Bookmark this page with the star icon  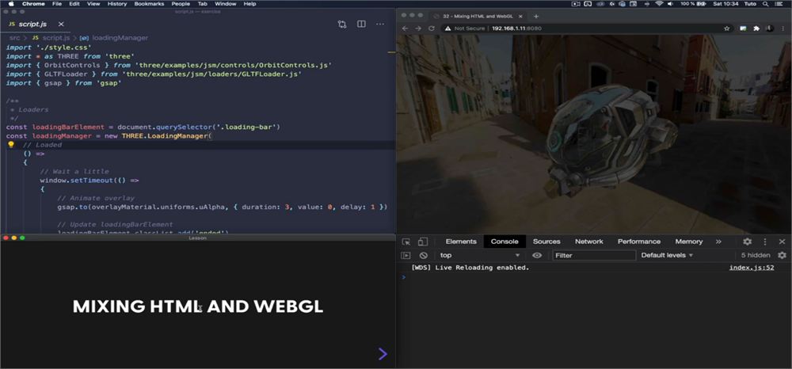[726, 29]
